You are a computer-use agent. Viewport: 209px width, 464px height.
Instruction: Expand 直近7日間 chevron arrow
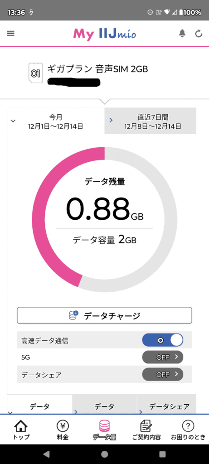112,120
